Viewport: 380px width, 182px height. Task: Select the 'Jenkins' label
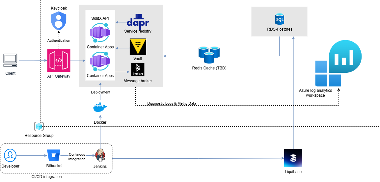pyautogui.click(x=100, y=167)
